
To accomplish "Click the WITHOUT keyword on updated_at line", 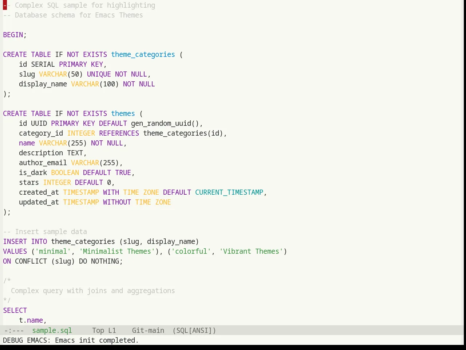I will point(117,202).
